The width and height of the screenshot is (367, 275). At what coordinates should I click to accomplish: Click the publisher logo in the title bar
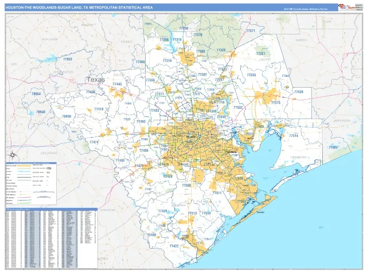[x=346, y=7]
